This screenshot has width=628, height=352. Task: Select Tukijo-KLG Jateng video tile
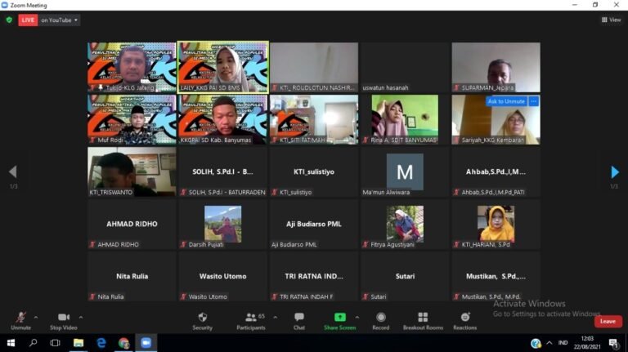point(132,67)
